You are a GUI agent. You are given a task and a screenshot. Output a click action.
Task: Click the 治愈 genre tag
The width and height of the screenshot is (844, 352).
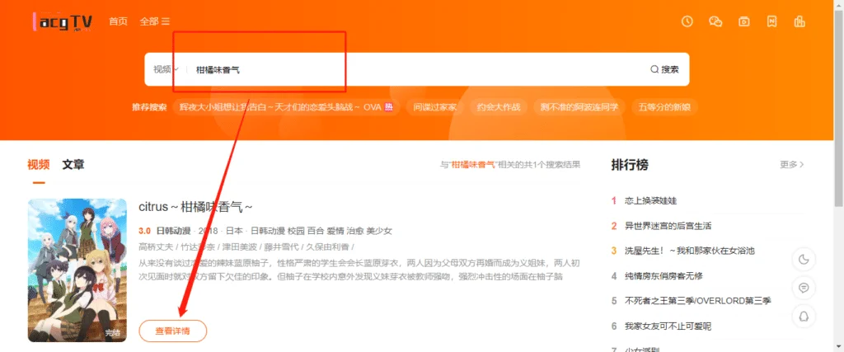355,231
